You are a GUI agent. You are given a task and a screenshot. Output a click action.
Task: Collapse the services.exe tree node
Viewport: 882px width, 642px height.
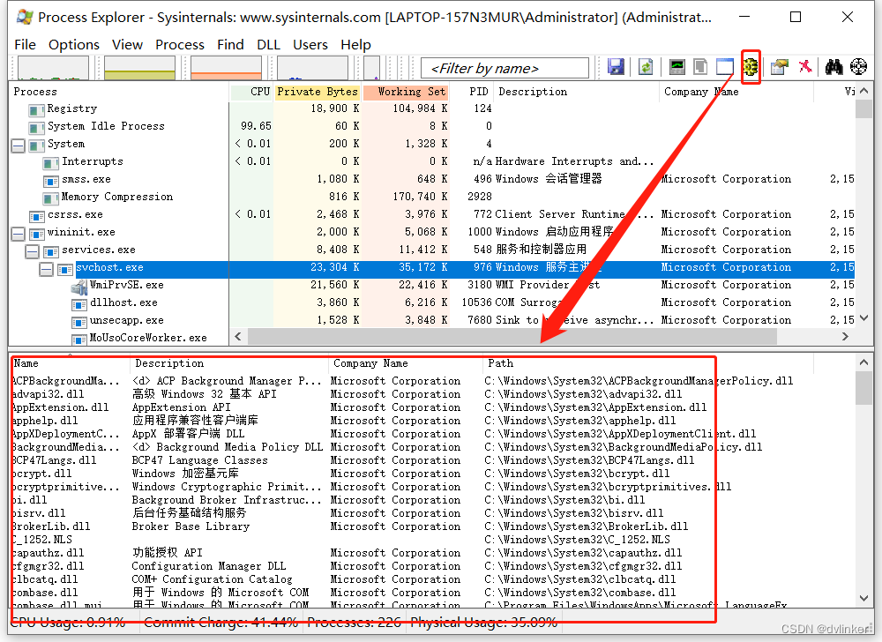tap(32, 250)
